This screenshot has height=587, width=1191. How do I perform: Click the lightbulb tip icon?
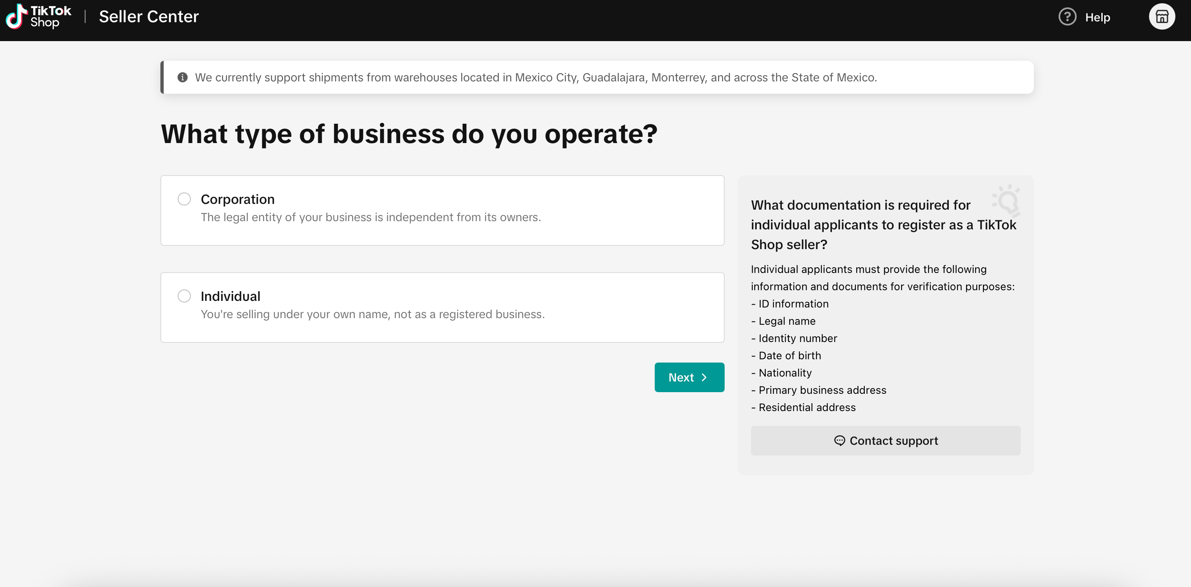pos(1007,201)
